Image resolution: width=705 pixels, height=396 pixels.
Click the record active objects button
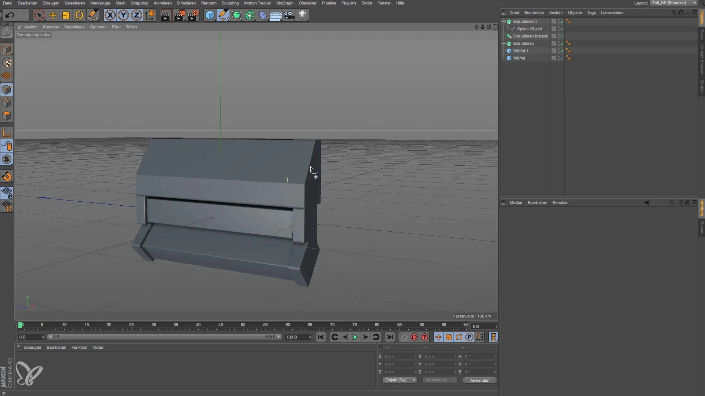pyautogui.click(x=404, y=337)
